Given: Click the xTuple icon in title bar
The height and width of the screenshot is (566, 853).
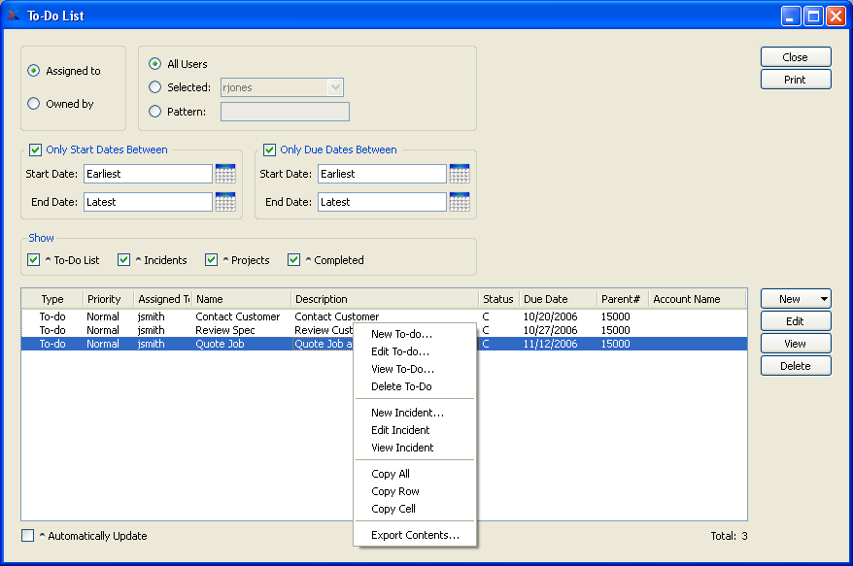Looking at the screenshot, I should [x=14, y=15].
